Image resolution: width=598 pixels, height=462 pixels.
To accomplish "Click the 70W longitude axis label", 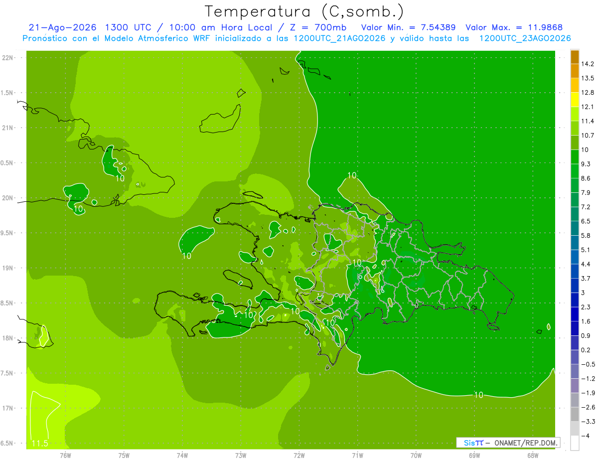I will click(416, 456).
